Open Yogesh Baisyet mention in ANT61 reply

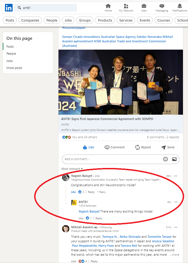(x=89, y=211)
